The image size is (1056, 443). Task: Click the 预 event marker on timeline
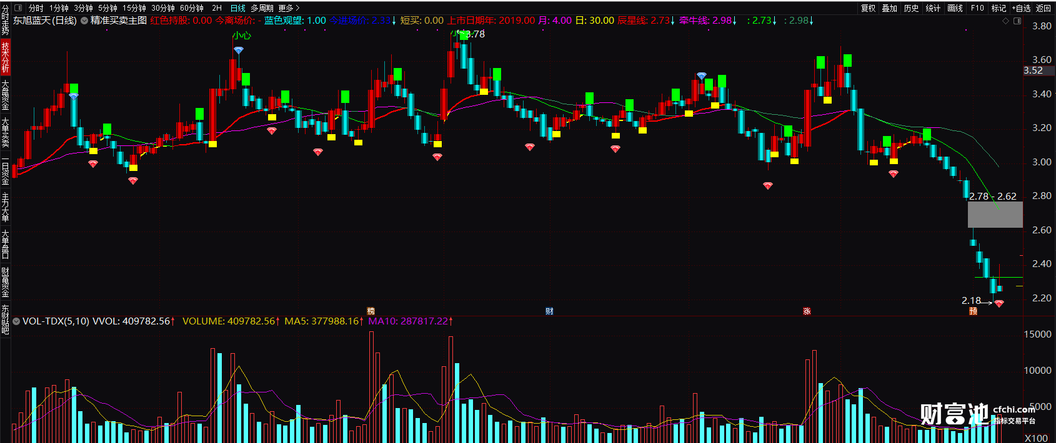[973, 311]
